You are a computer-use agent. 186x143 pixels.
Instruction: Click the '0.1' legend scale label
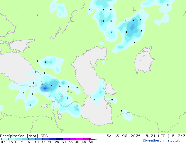pos(3,142)
